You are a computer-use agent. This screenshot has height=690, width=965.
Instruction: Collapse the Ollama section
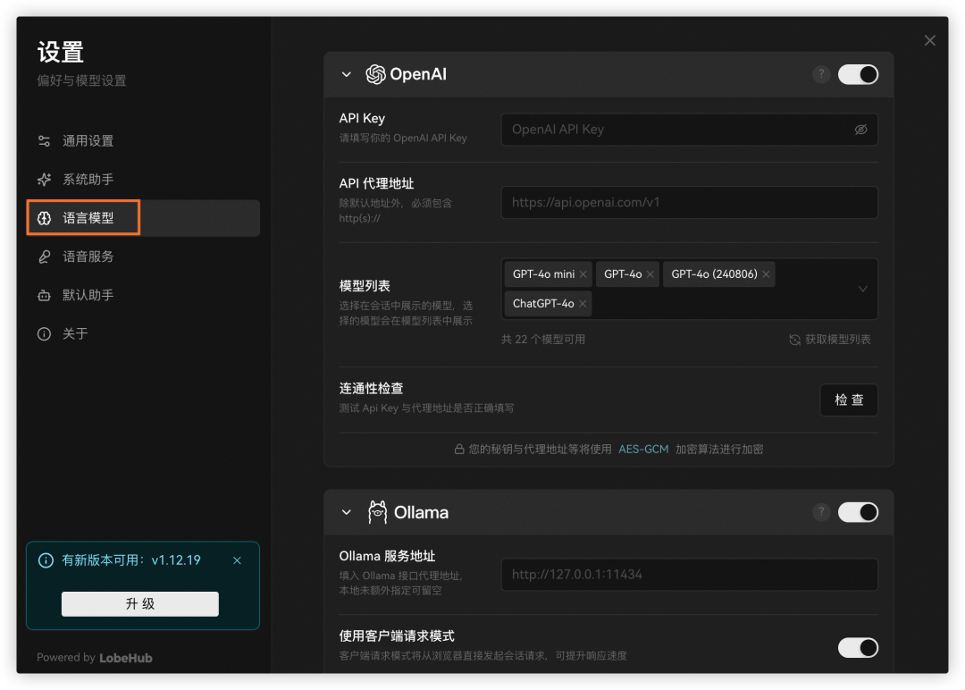pos(347,512)
